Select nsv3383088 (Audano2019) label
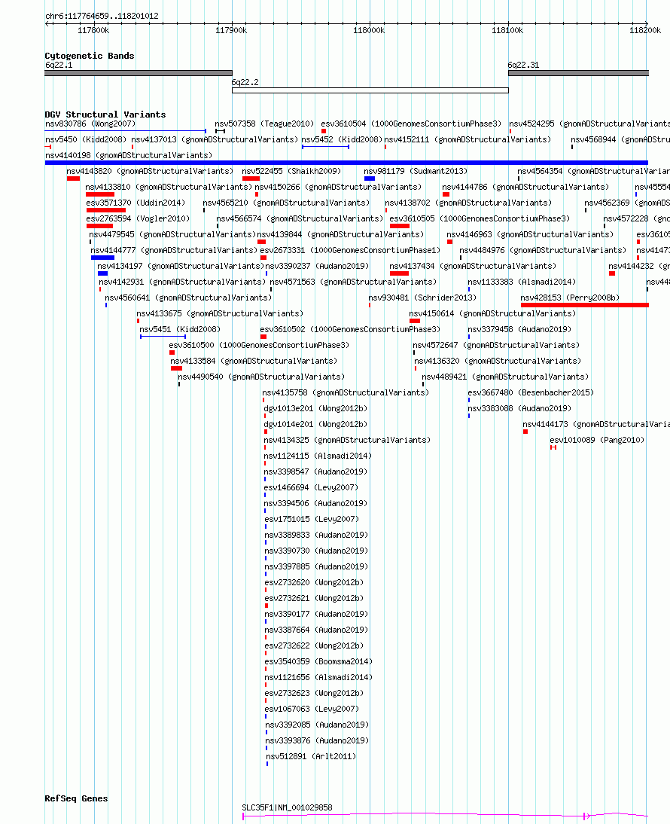 (520, 408)
